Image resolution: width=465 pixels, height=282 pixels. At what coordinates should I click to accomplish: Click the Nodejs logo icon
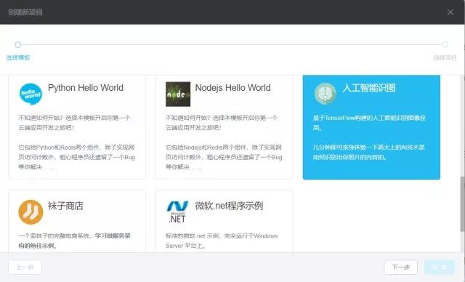tap(178, 94)
